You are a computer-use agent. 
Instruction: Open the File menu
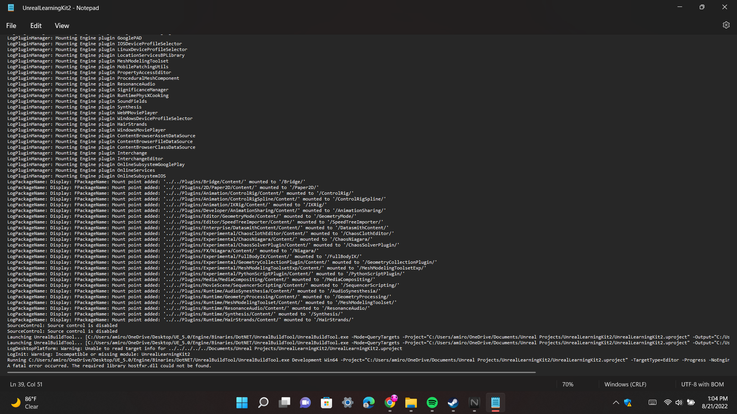tap(11, 26)
